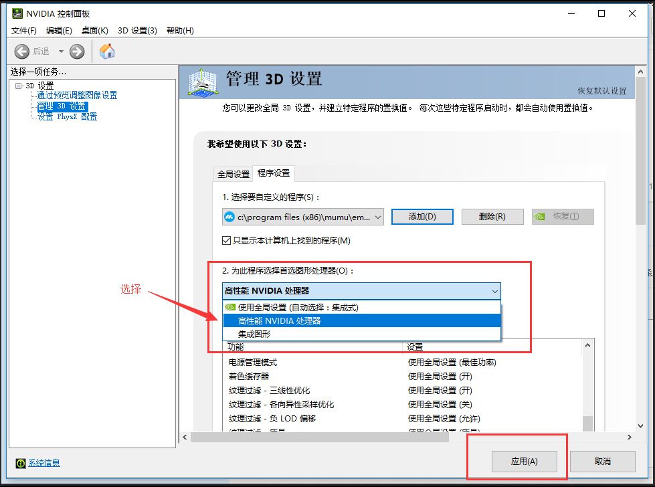Maximize the NVIDIA control panel window
Screen dimensions: 655x487
click(601, 14)
